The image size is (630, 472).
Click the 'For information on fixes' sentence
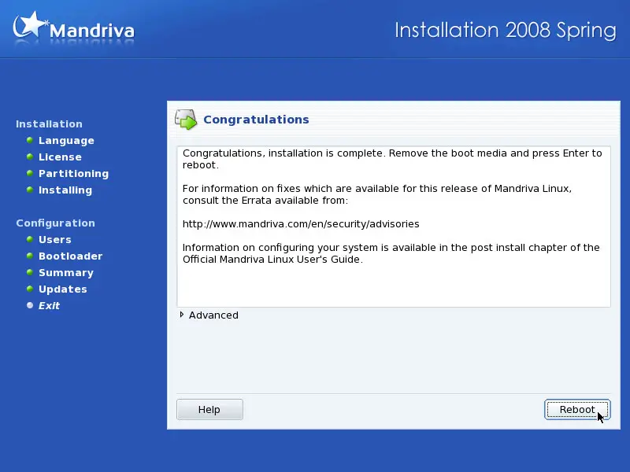pos(377,194)
